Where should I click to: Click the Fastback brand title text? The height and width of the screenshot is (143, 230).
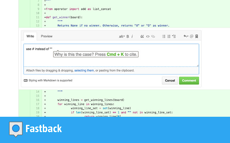43,129
